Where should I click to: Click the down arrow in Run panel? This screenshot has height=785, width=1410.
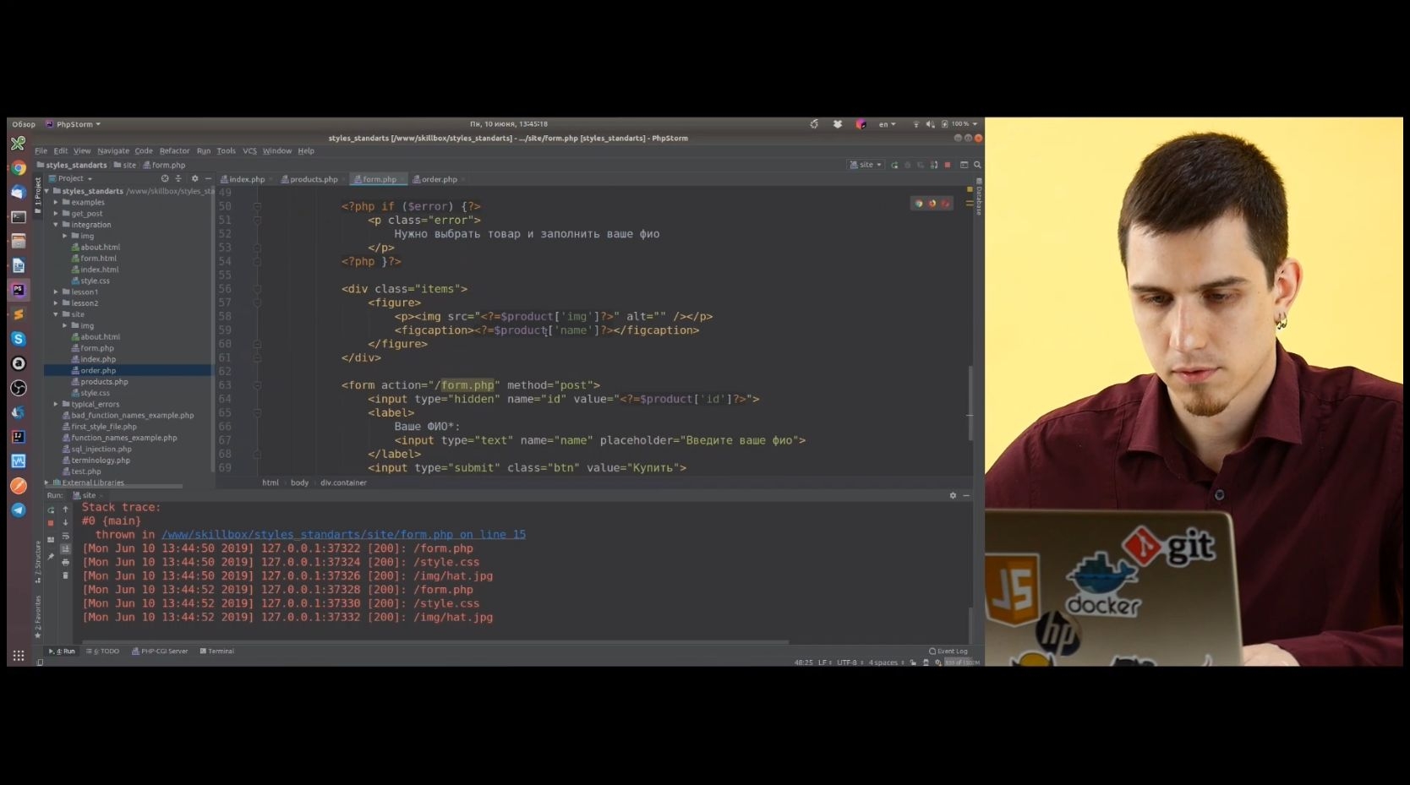[x=65, y=523]
